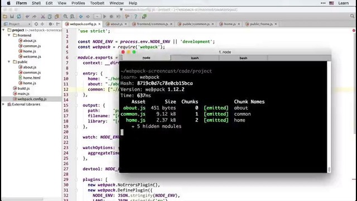Click the language flag in menu bar
This screenshot has width=357, height=201.
(x=331, y=3)
